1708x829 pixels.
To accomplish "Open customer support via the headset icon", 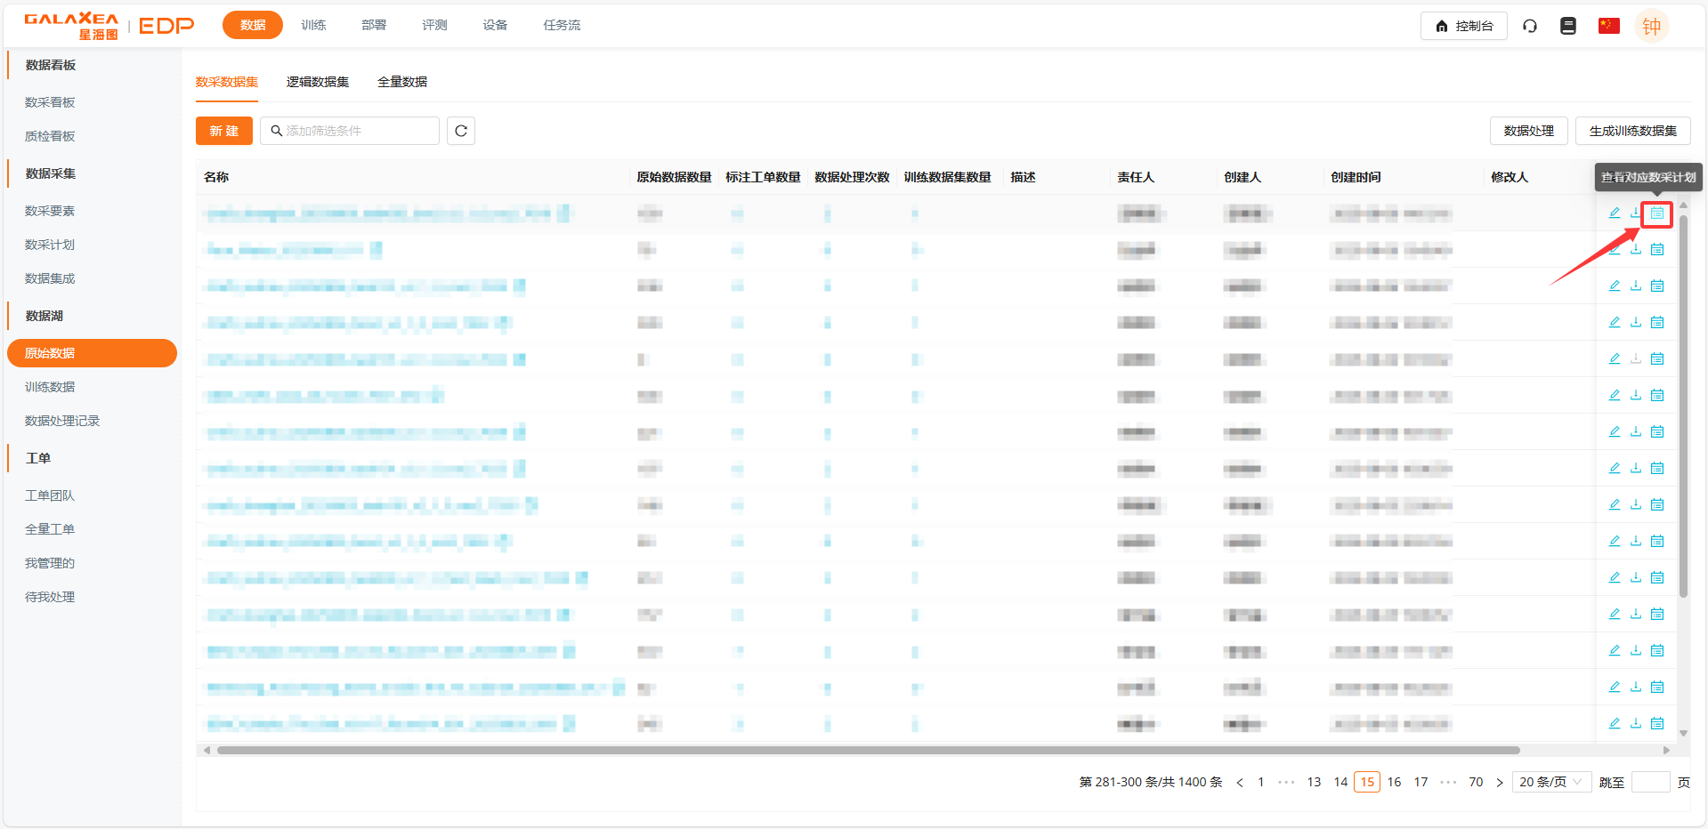I will [1529, 26].
